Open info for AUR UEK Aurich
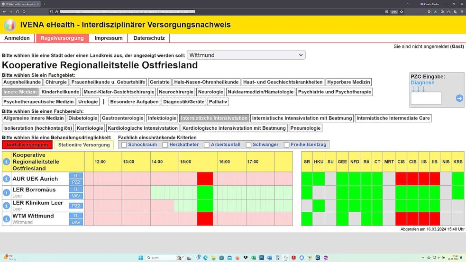 click(6, 179)
